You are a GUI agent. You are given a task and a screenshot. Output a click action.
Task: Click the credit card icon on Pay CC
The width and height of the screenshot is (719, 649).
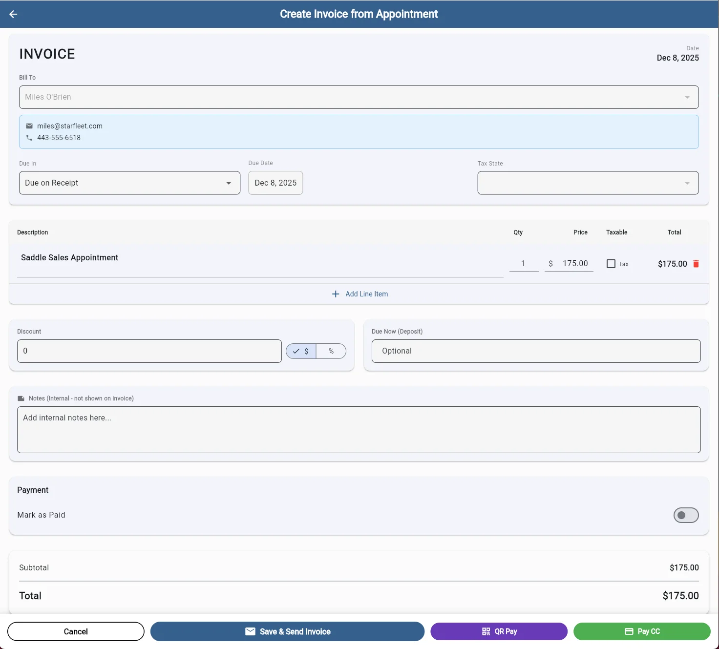629,631
